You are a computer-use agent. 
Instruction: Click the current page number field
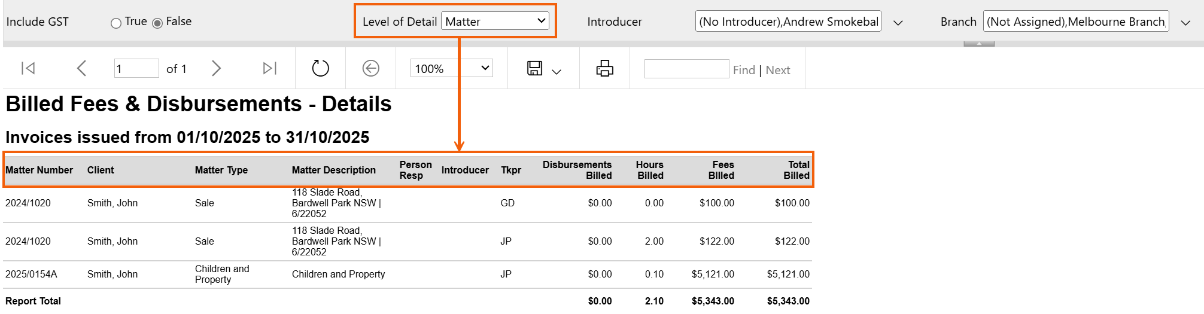point(136,69)
